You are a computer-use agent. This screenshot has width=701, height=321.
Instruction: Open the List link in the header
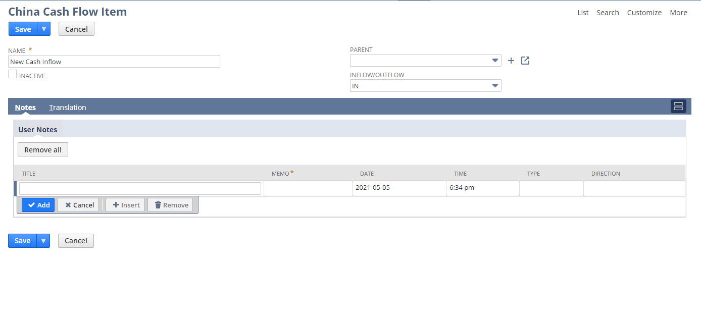point(583,13)
